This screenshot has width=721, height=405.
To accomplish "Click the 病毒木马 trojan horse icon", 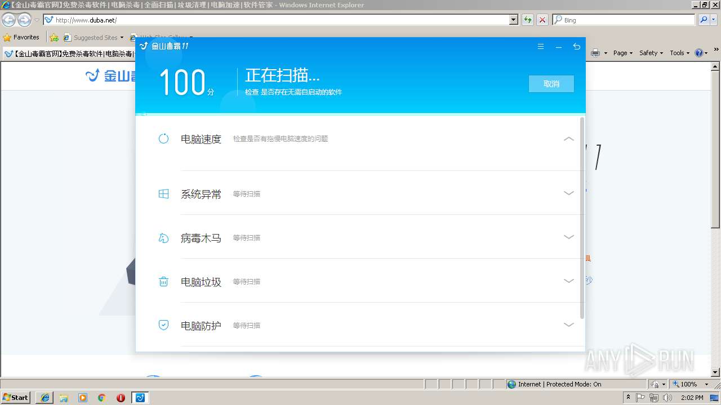I will coord(163,238).
